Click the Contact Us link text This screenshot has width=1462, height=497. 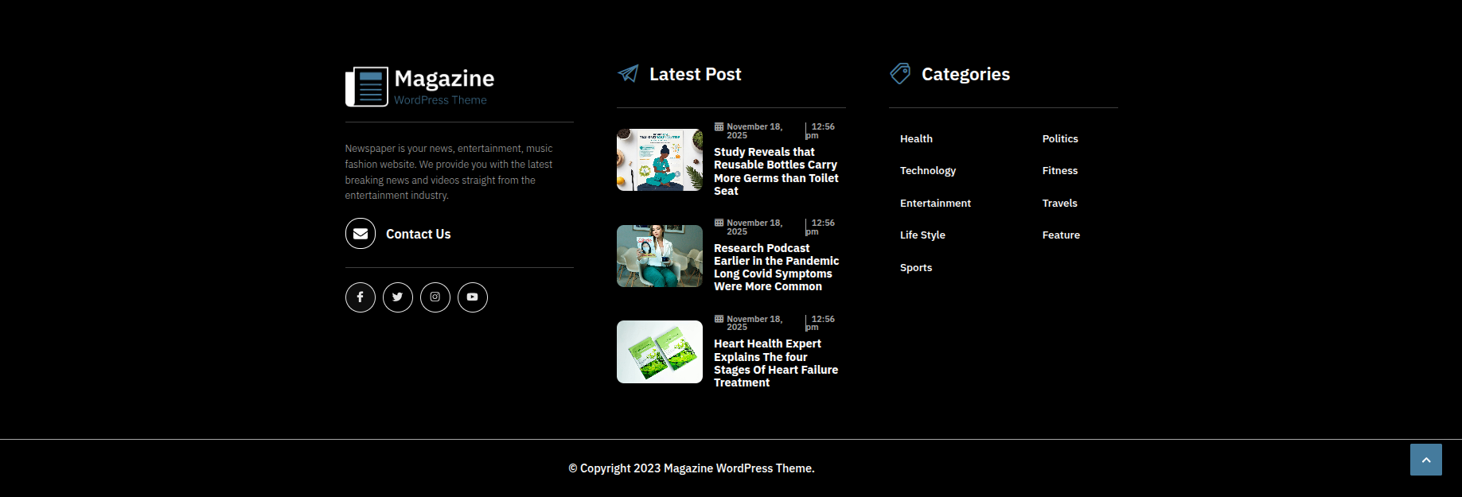click(418, 235)
